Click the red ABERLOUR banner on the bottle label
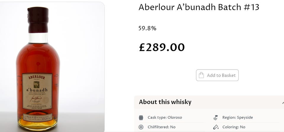The width and height of the screenshot is (284, 132). (x=37, y=77)
